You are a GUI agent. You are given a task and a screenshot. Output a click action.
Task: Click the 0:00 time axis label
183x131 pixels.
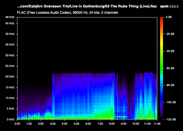coord(17,124)
